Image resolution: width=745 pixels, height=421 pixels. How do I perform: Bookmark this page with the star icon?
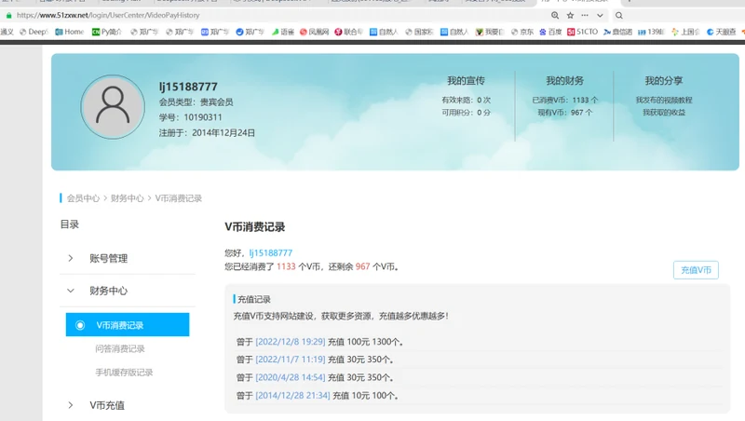point(570,15)
